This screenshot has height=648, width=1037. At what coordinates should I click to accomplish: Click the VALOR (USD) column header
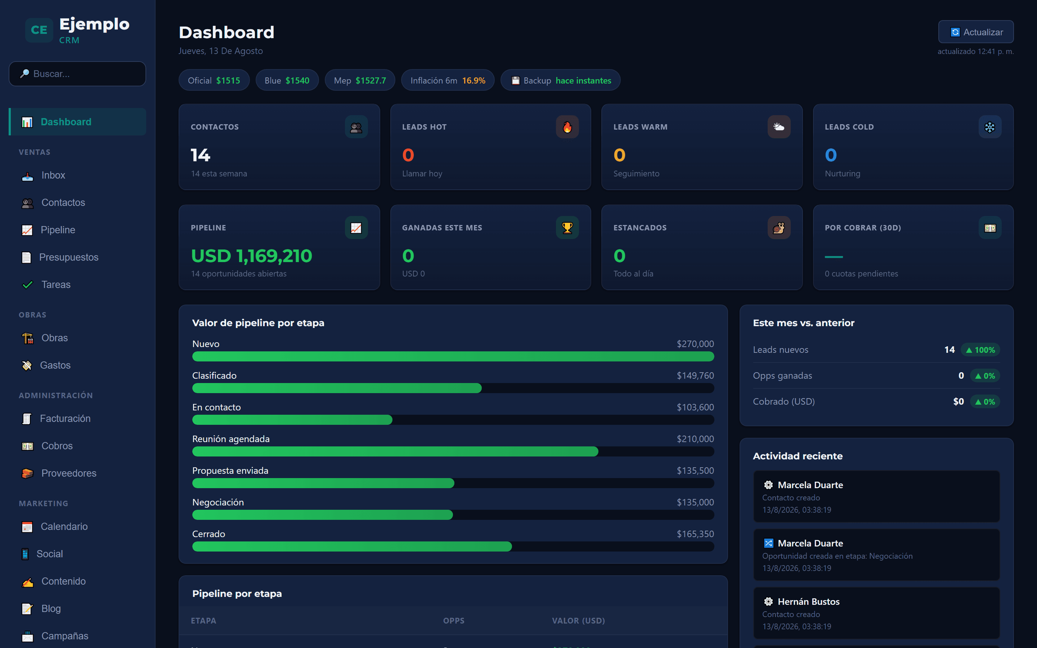click(578, 621)
